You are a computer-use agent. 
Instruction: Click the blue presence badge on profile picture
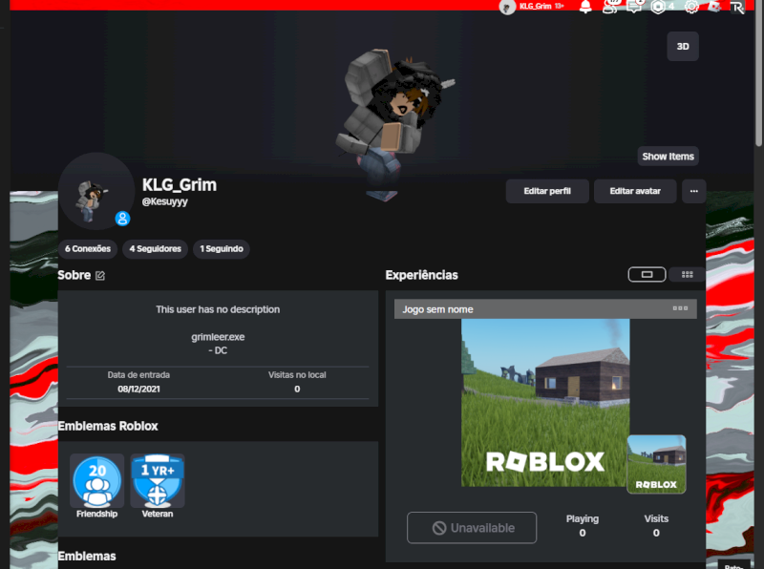point(122,219)
